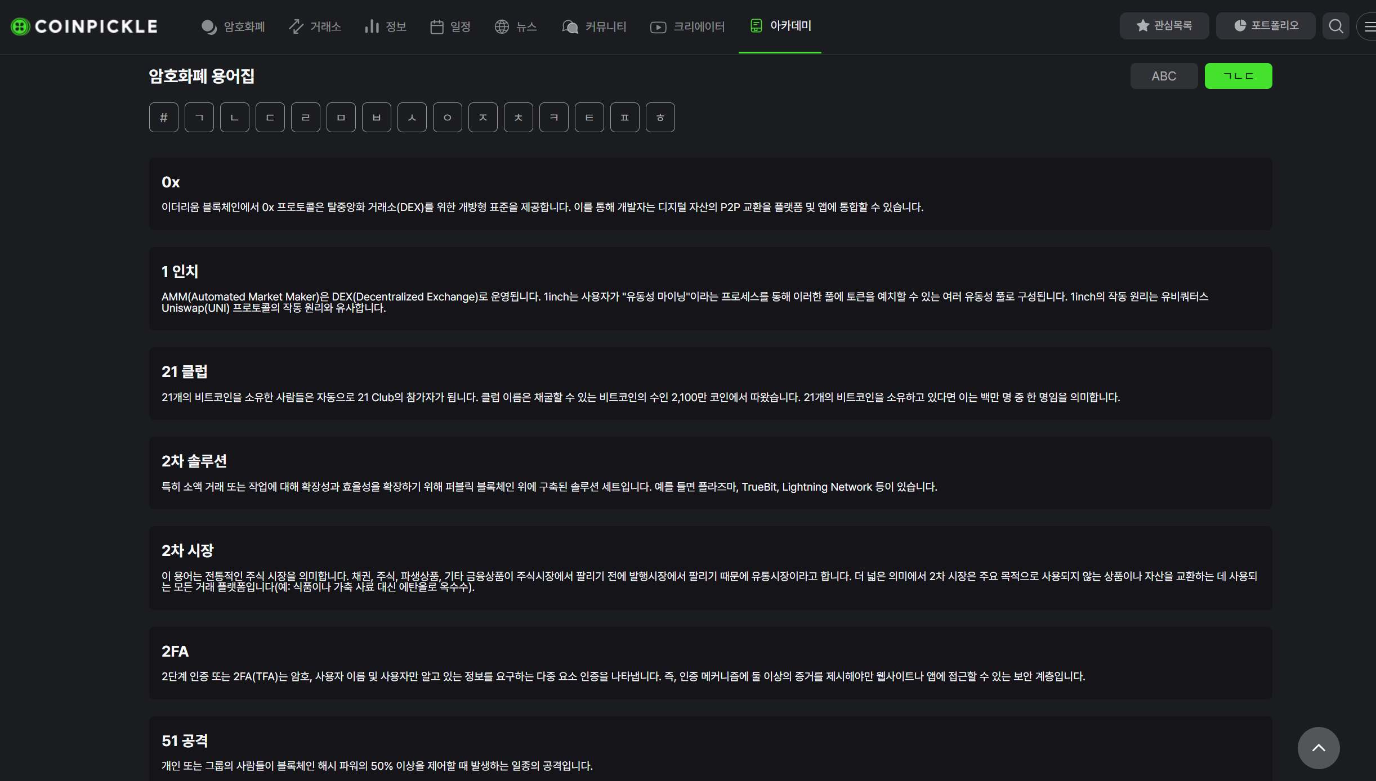Filter glossary by ㅁ

point(341,117)
